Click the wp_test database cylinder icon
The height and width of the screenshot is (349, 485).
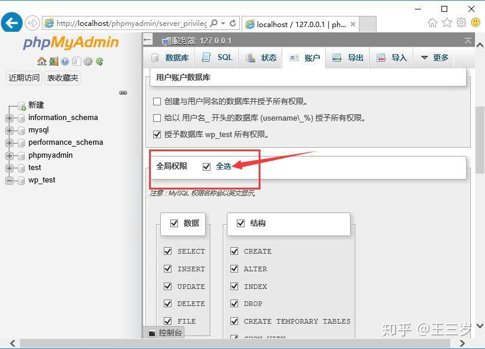pos(21,180)
